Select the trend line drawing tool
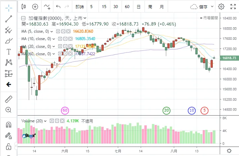This screenshot has width=239, height=156. (9, 19)
